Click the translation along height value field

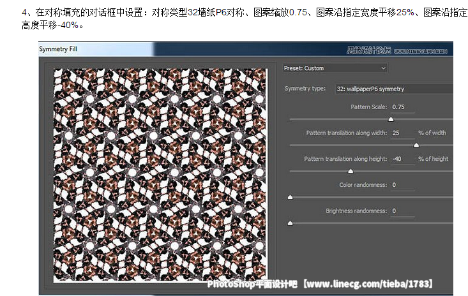pos(403,159)
